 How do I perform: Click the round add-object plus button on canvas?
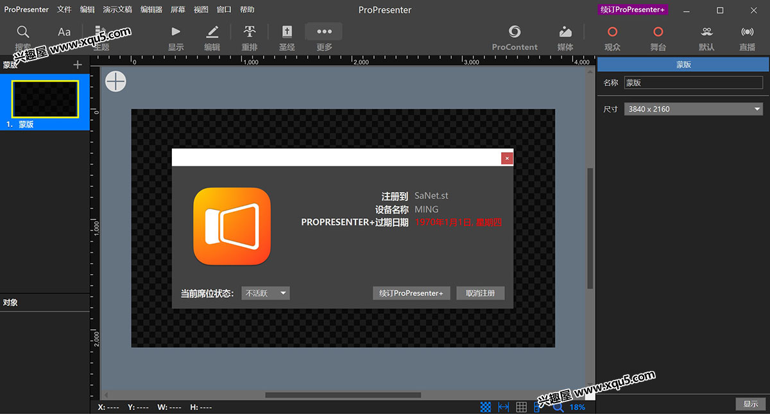pos(116,82)
